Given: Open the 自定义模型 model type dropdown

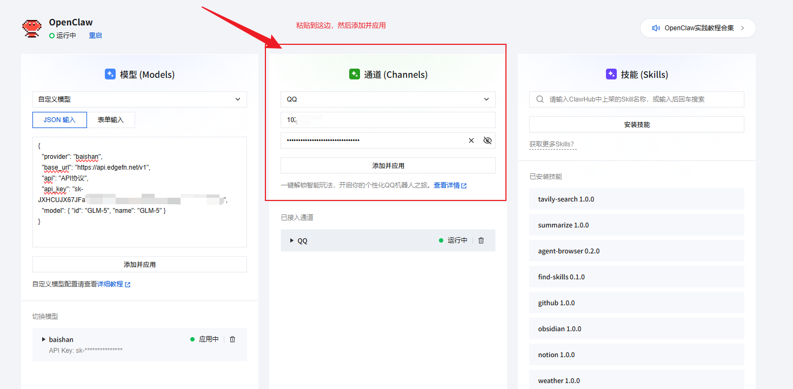Looking at the screenshot, I should 139,99.
